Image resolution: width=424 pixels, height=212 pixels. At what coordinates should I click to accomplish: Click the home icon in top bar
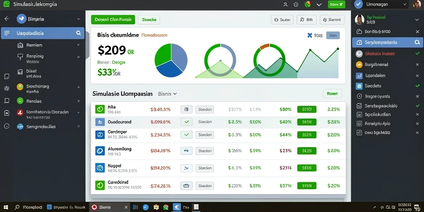click(296, 4)
